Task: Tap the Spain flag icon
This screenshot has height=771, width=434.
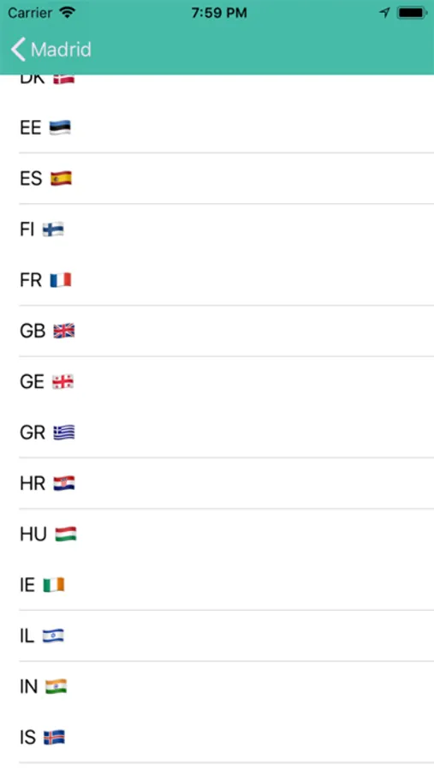Action: 61,178
